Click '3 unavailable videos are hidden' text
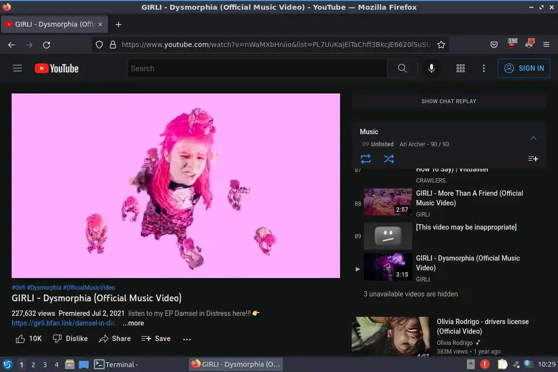The height and width of the screenshot is (372, 558). (411, 294)
